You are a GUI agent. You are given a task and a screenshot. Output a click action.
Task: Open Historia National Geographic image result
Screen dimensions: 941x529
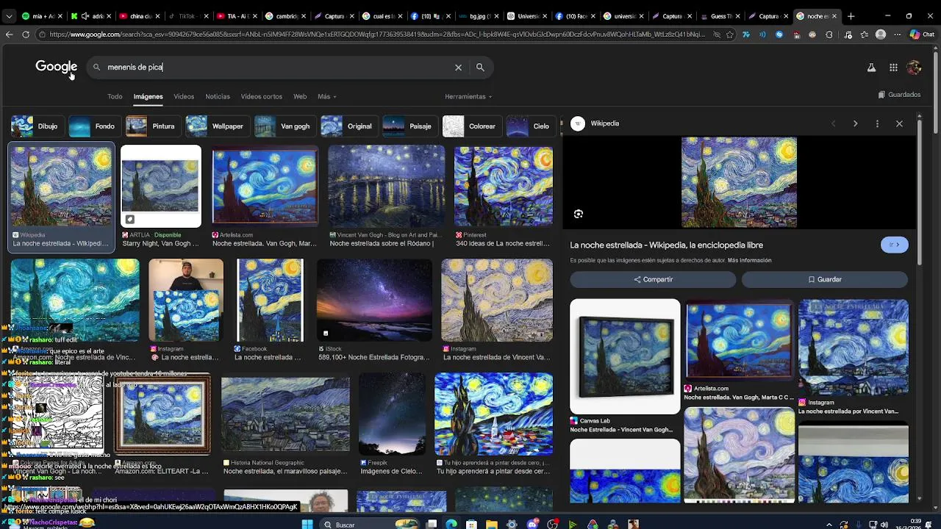[x=285, y=414]
